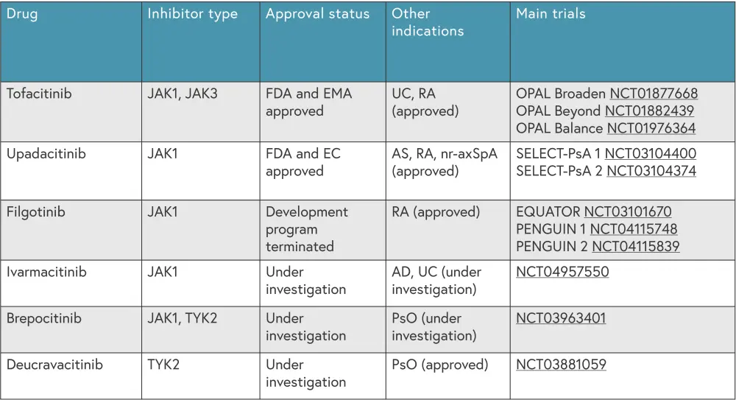Follow the SELECT-PsA 1 NCT03104400 link
This screenshot has width=736, height=400.
(x=650, y=154)
